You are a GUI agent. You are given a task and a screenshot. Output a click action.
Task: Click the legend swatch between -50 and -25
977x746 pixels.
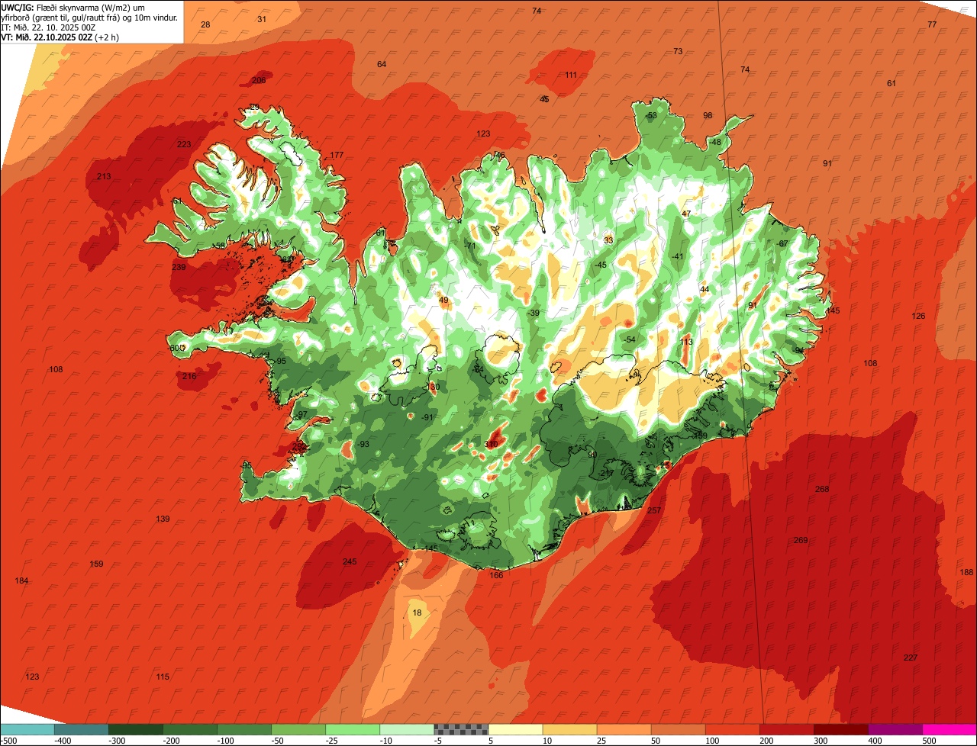point(298,729)
